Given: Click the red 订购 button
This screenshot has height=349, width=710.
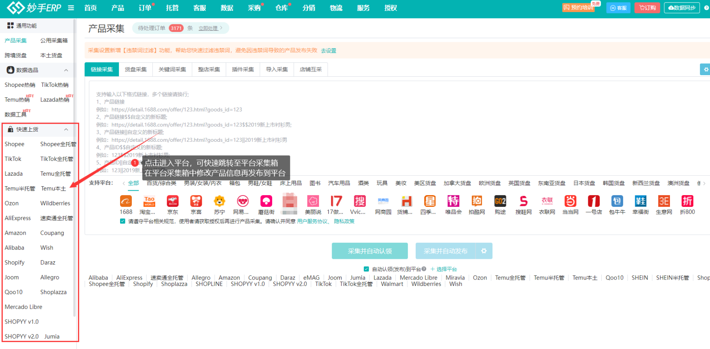Looking at the screenshot, I should [x=647, y=8].
